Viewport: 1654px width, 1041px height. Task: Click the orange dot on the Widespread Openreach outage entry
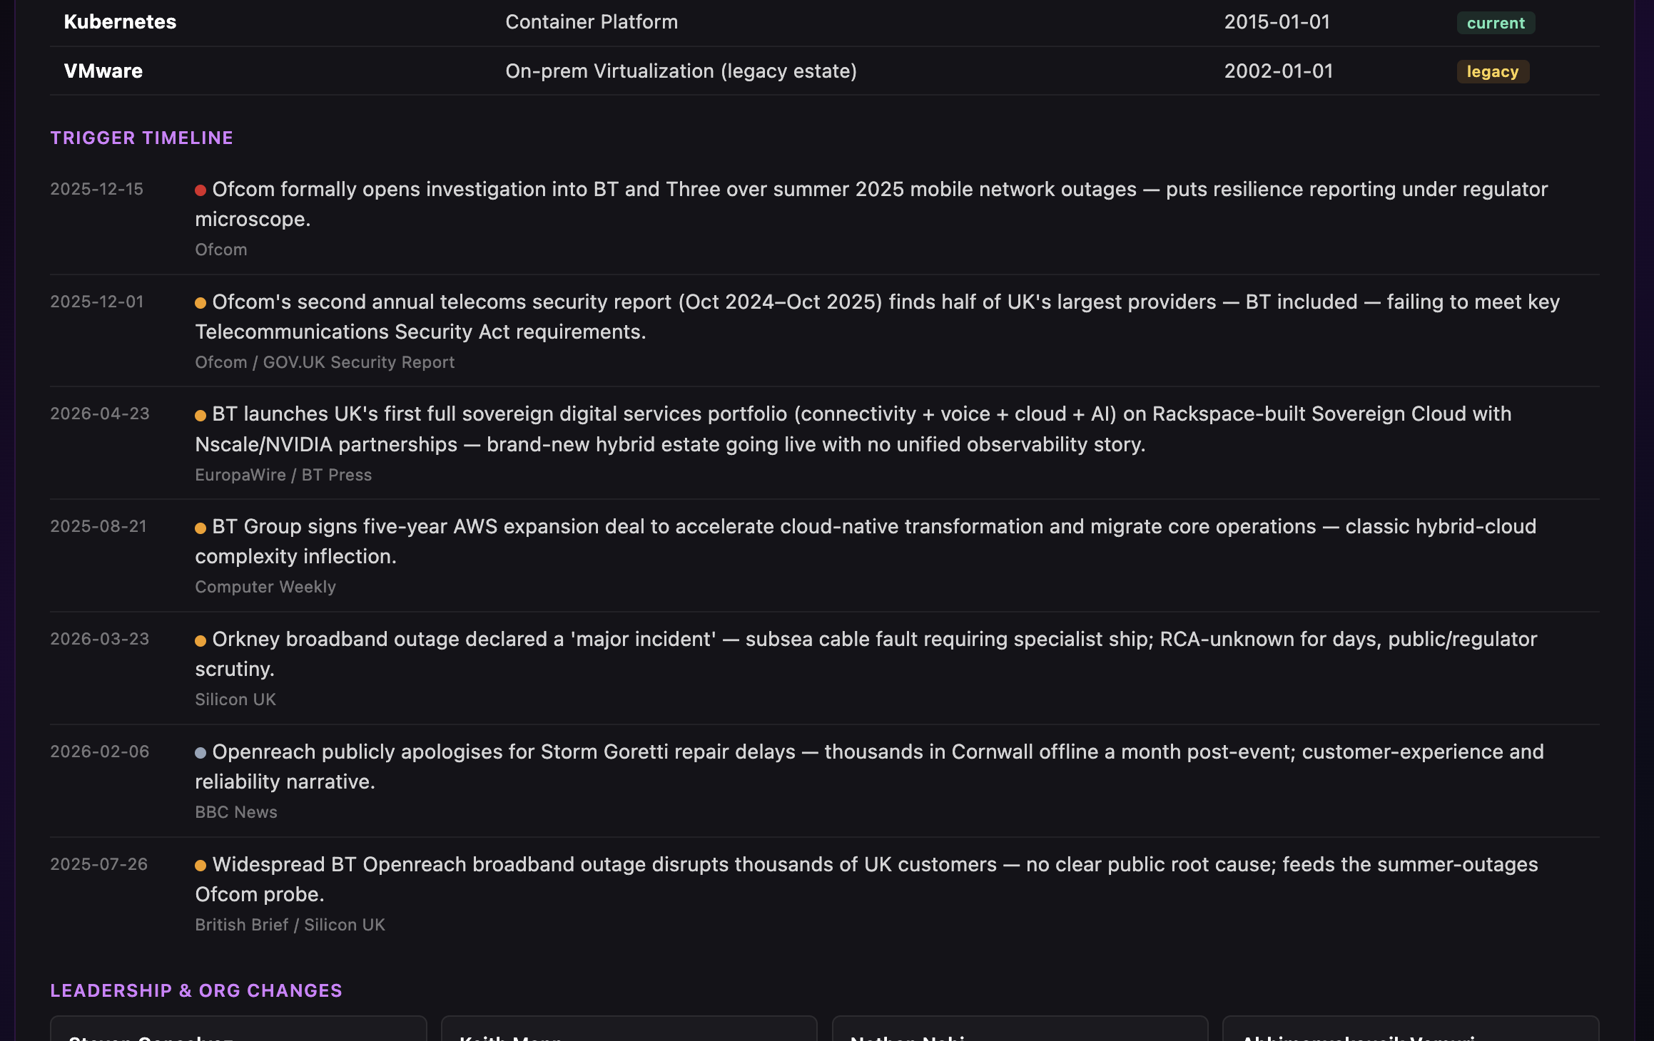pyautogui.click(x=201, y=865)
